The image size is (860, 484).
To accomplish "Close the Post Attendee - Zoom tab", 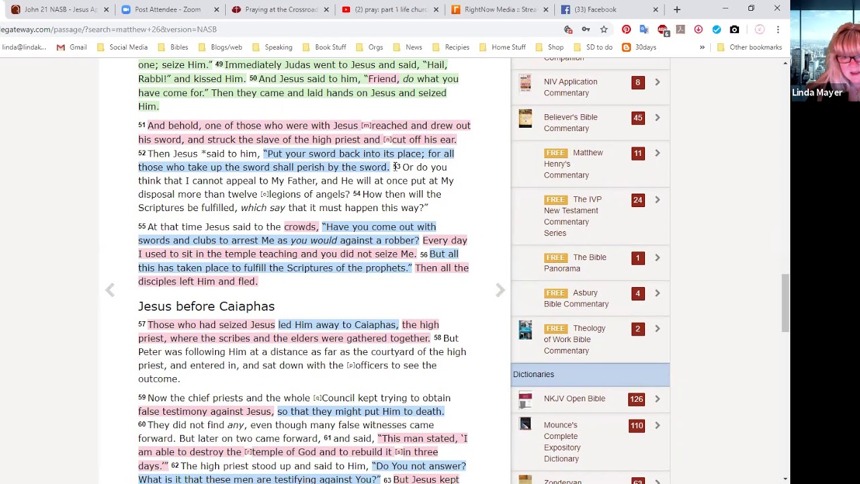I will (216, 9).
